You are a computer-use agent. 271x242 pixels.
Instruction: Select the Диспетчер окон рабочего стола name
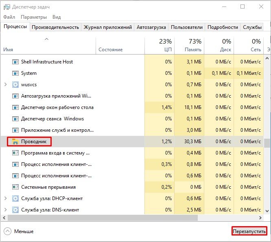(57, 107)
